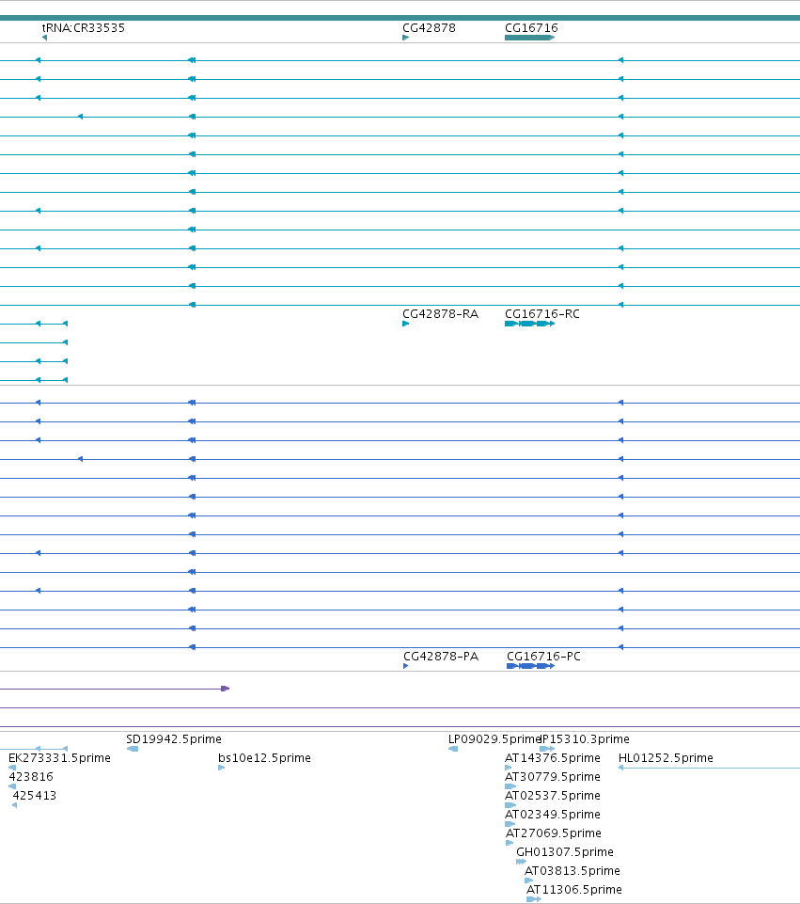Select the AT03813.5prime EST label
Image resolution: width=800 pixels, height=904 pixels.
tap(573, 870)
